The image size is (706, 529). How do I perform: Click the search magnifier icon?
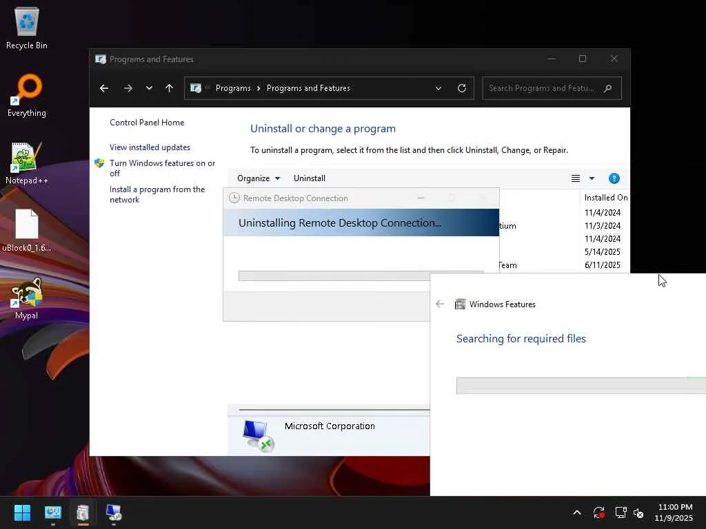point(608,88)
